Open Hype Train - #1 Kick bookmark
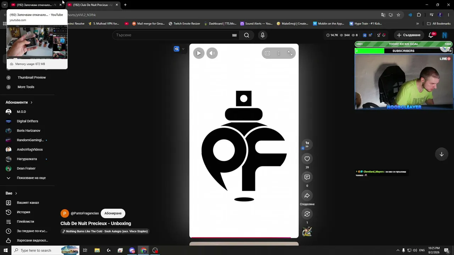This screenshot has width=454, height=255. click(x=366, y=24)
